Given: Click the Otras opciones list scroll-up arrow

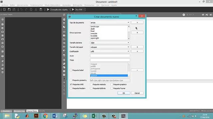Looking at the screenshot, I should pos(129,26).
